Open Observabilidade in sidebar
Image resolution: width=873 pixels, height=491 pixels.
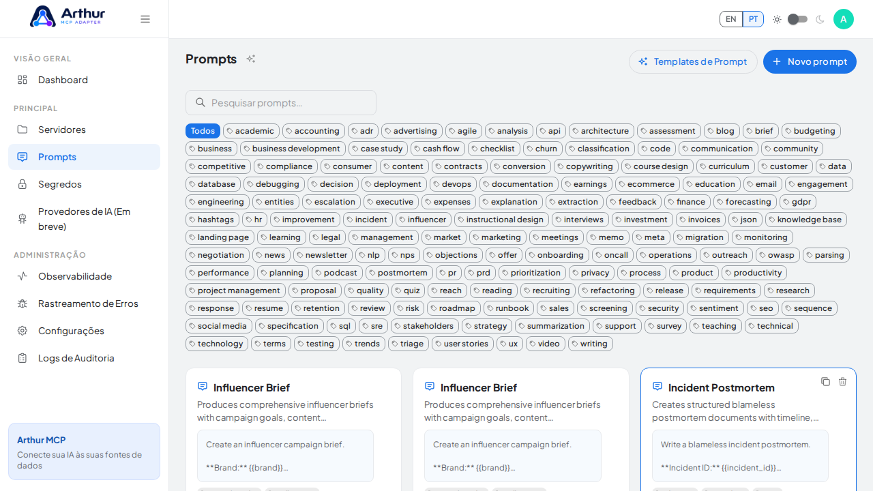pos(84,276)
